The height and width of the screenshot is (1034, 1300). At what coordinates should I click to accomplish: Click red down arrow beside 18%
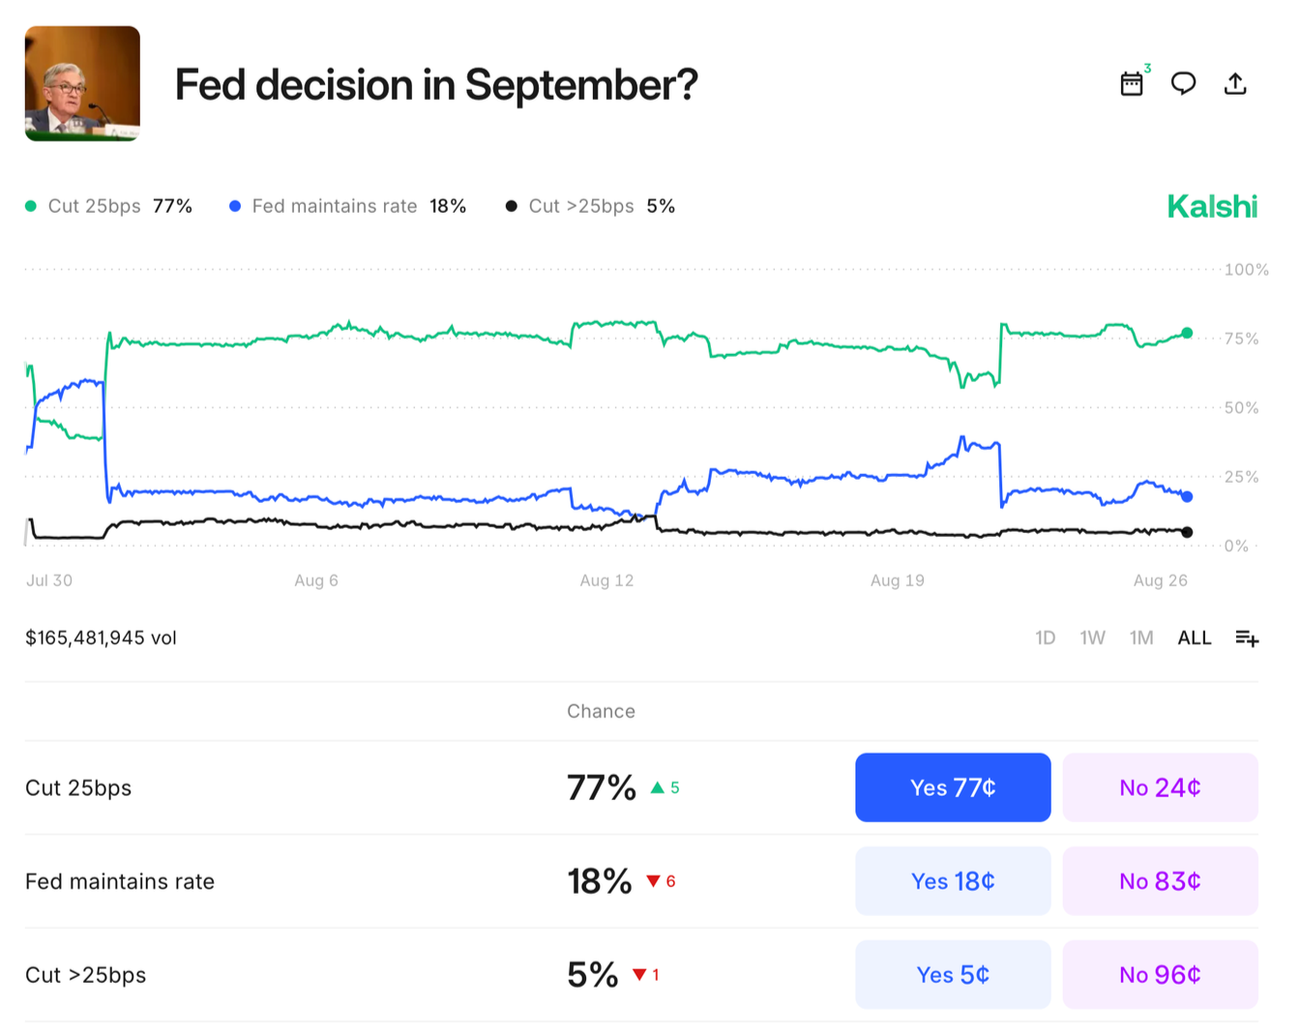(x=654, y=881)
